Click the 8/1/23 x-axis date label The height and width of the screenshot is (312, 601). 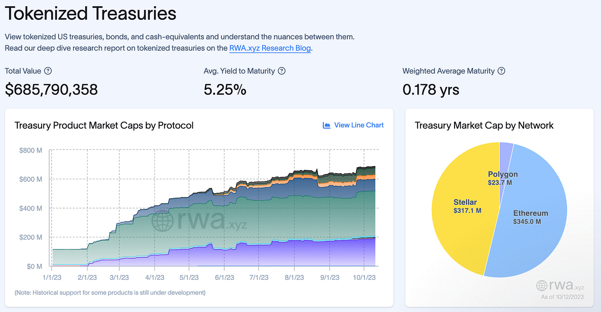[294, 278]
